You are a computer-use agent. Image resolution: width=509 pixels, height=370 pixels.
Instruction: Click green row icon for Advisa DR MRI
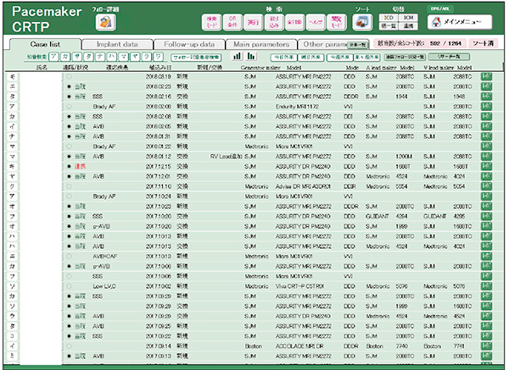click(x=487, y=185)
